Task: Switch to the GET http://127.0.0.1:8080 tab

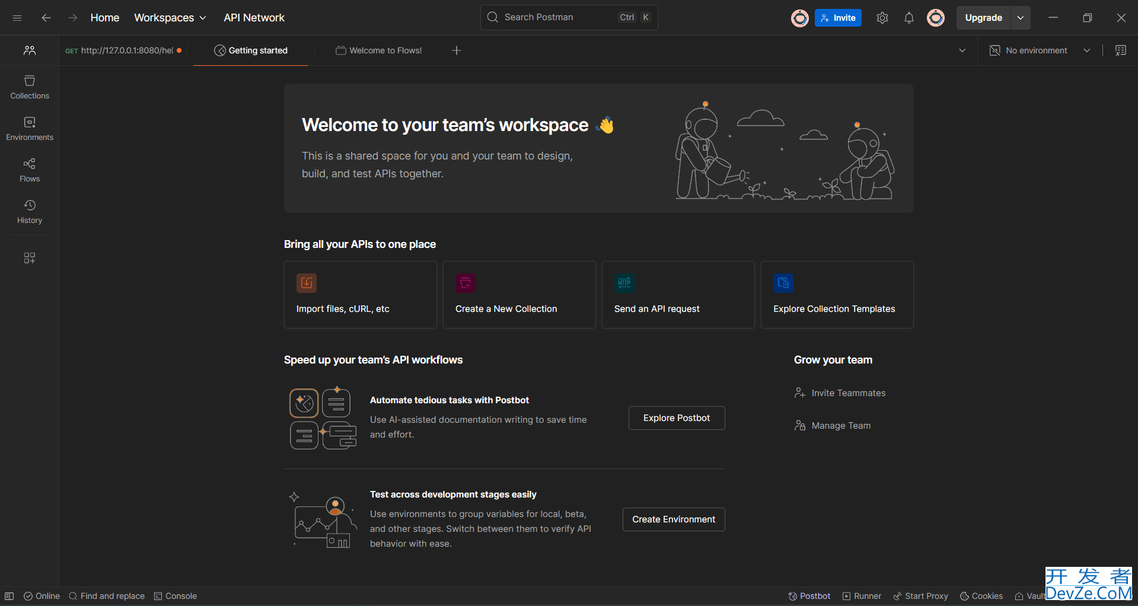Action: [123, 50]
